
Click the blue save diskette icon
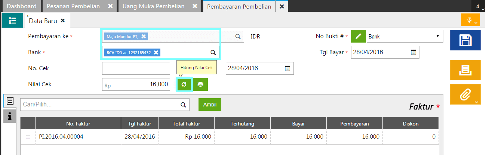click(x=465, y=40)
